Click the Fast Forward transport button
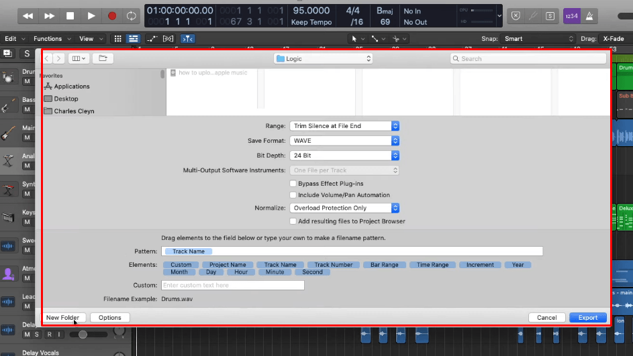 [49, 15]
